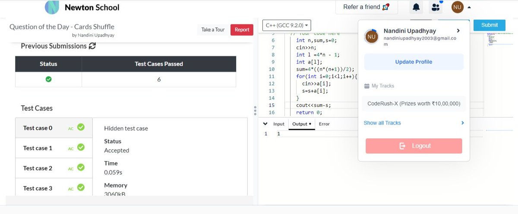The width and height of the screenshot is (518, 214).
Task: Click code line 'cout<<sum-s;'
Action: pos(313,105)
